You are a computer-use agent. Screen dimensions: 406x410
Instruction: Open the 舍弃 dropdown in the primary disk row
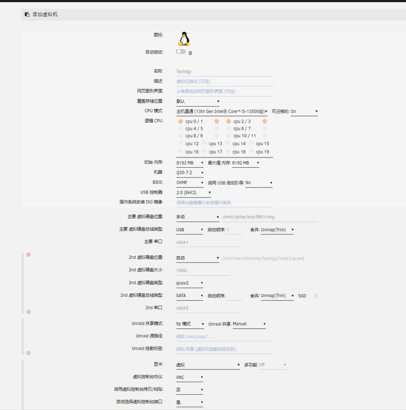[x=277, y=230]
